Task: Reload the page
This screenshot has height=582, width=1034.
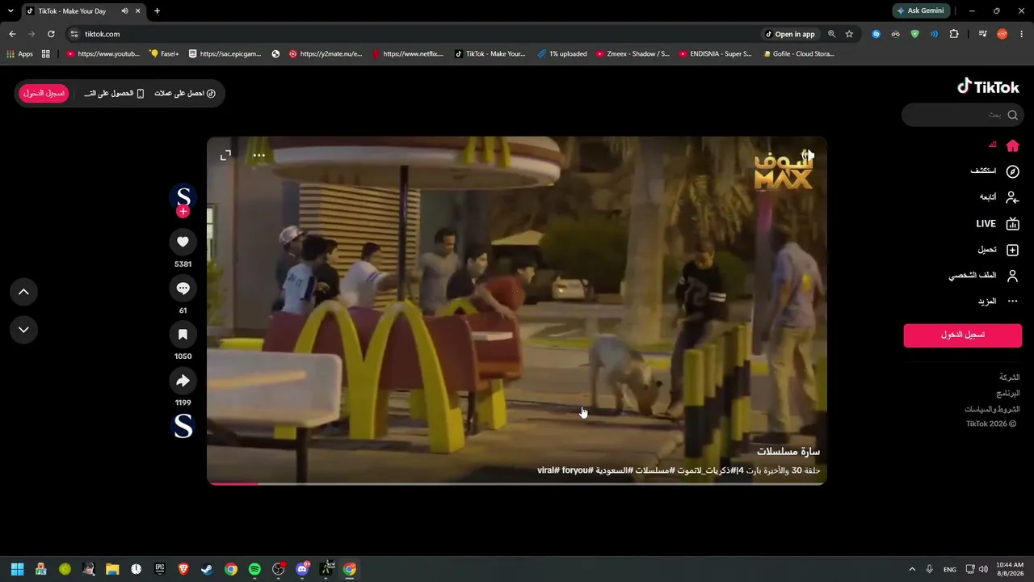Action: click(x=51, y=34)
